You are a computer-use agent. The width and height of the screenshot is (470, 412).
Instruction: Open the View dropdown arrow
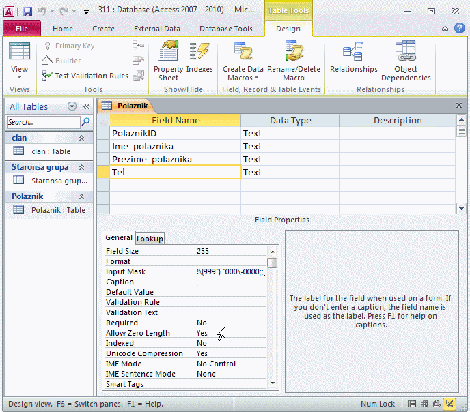[19, 78]
